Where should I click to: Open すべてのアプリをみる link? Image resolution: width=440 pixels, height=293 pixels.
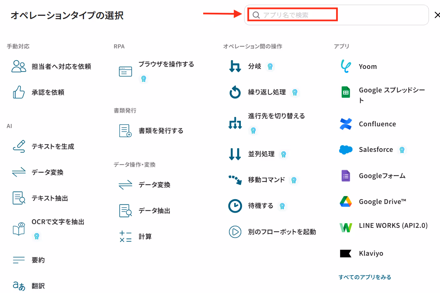(x=365, y=277)
